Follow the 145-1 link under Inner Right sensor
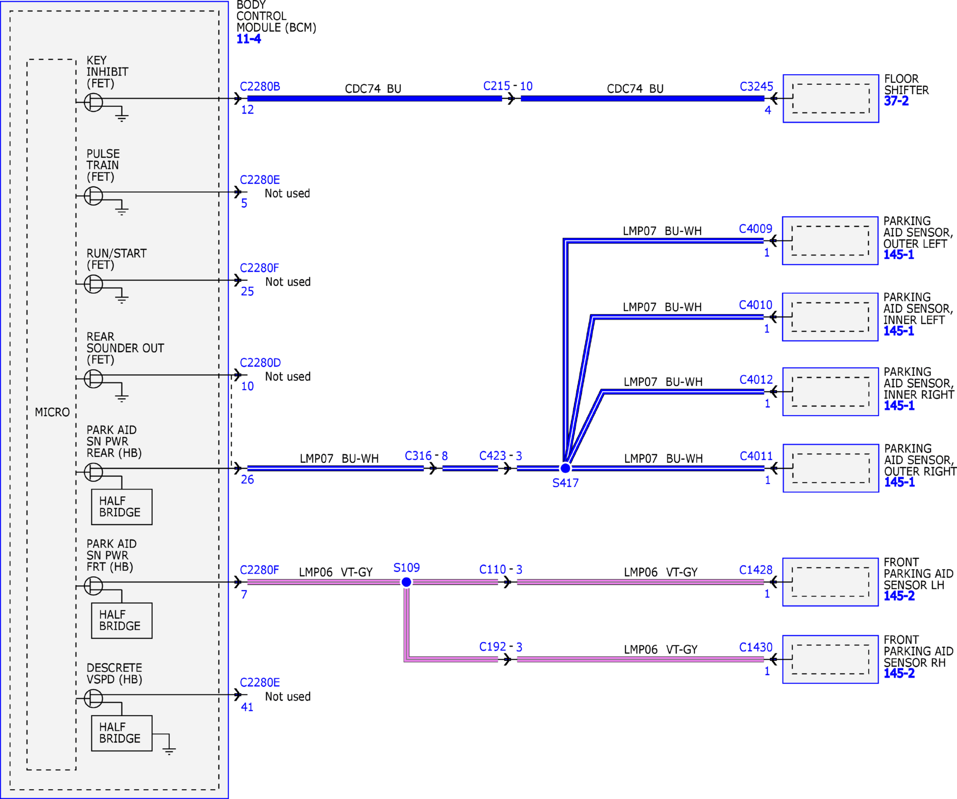 pyautogui.click(x=899, y=406)
